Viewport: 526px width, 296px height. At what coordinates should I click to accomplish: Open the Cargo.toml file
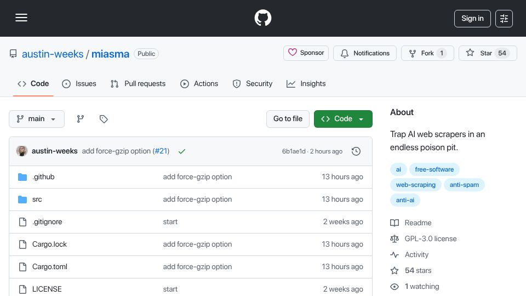point(50,267)
